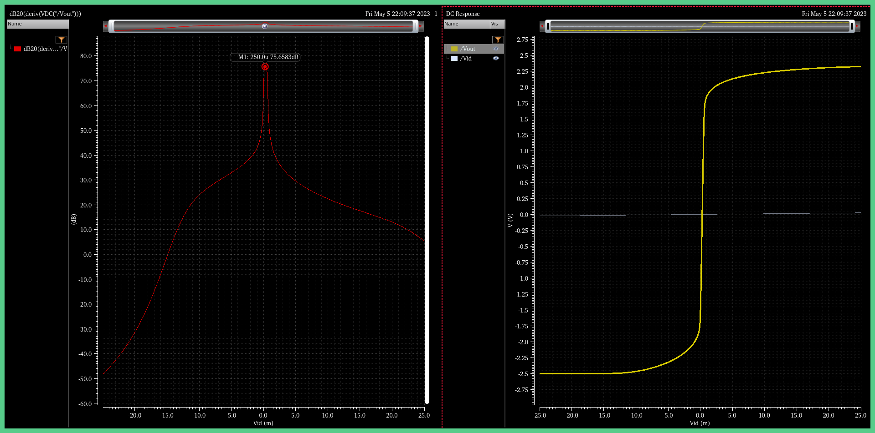Select the /Vout trace row

tap(474, 49)
